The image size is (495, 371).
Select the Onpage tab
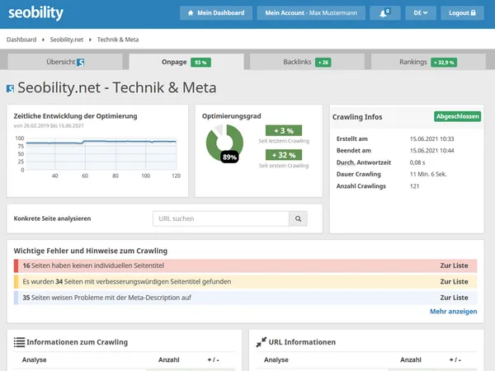click(184, 62)
